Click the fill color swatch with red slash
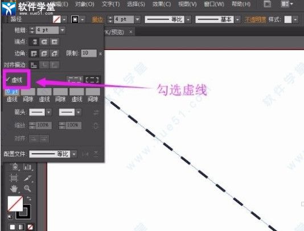 [15, 204]
